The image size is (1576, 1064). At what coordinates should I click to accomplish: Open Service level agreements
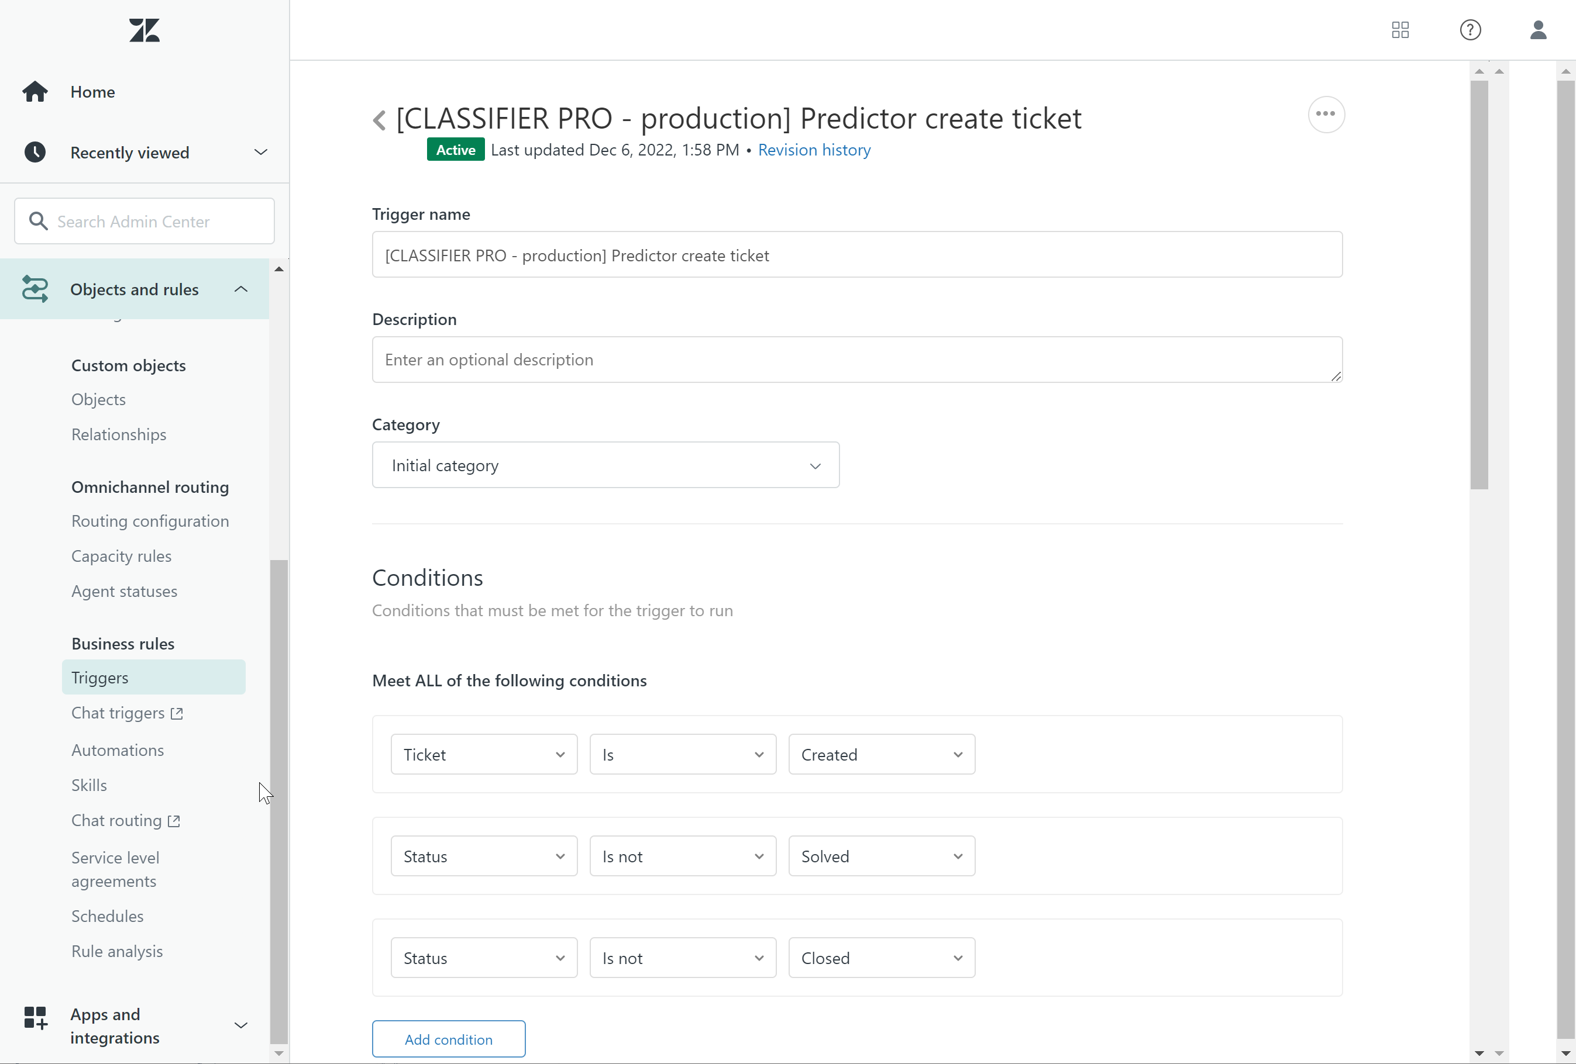tap(115, 869)
